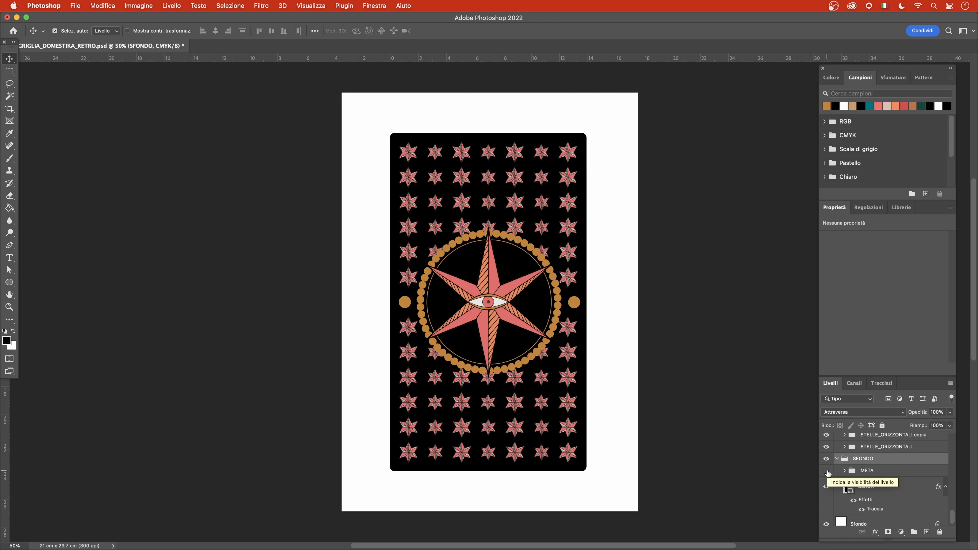This screenshot has width=978, height=550.
Task: Create new swatch in Campioni panel
Action: (926, 194)
